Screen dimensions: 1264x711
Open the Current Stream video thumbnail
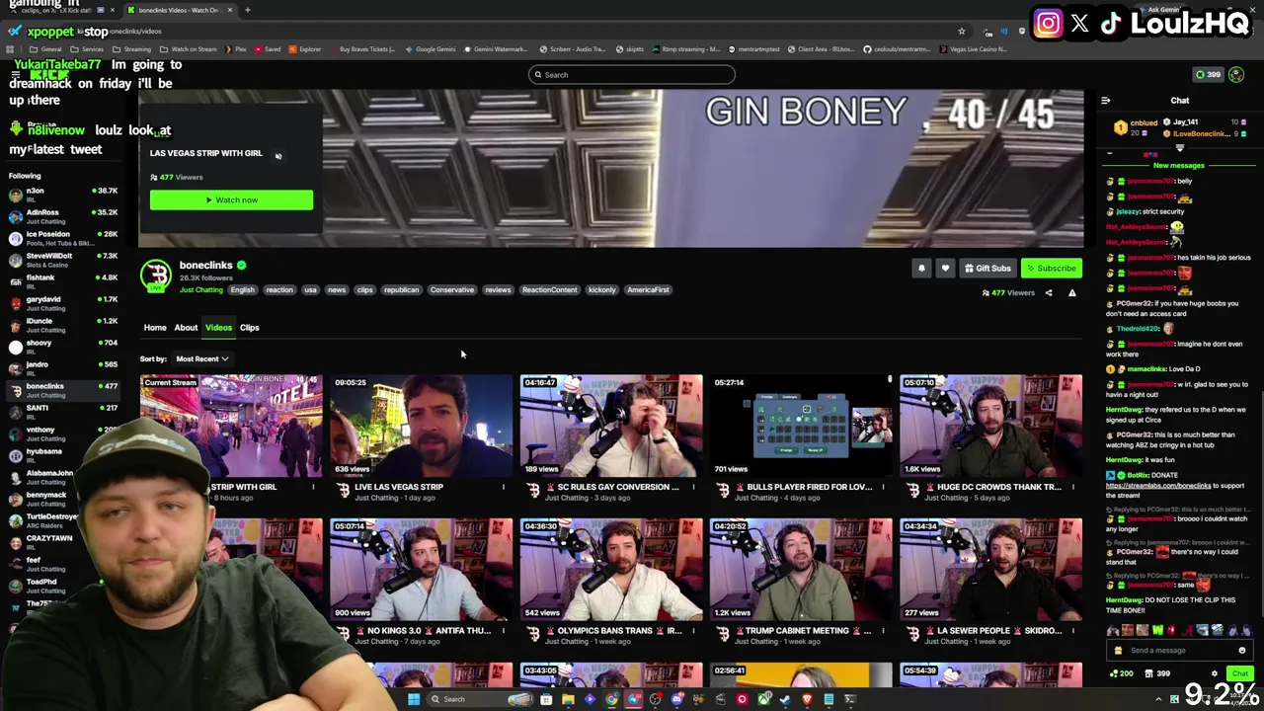pos(231,426)
